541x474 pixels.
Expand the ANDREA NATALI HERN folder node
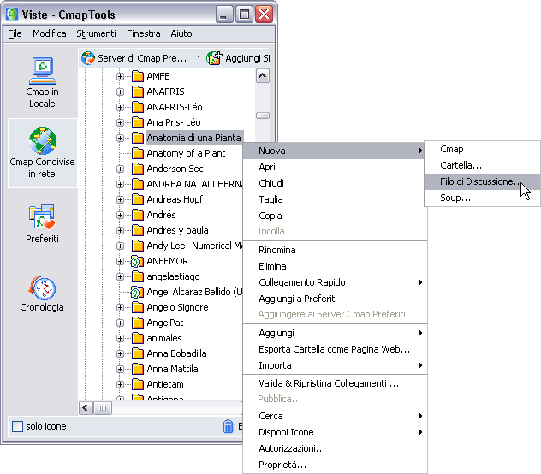120,184
